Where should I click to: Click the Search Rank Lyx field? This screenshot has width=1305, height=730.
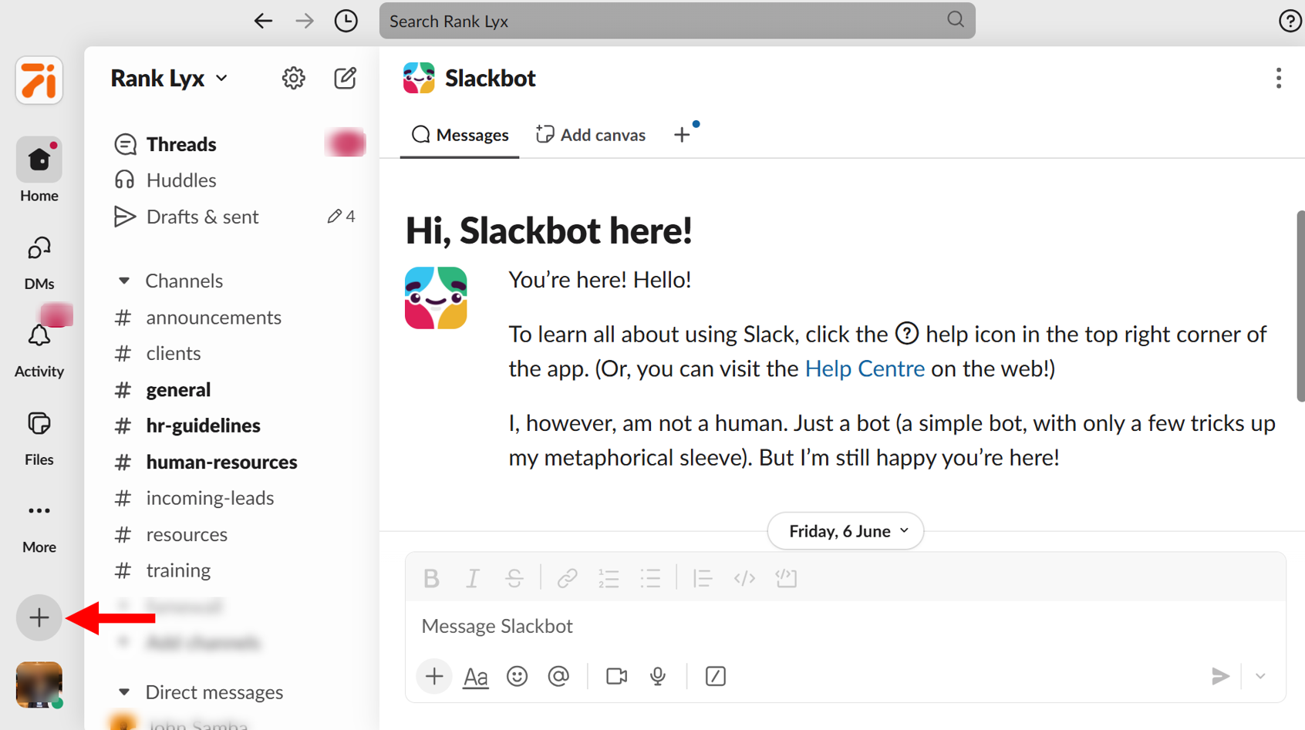click(x=676, y=21)
